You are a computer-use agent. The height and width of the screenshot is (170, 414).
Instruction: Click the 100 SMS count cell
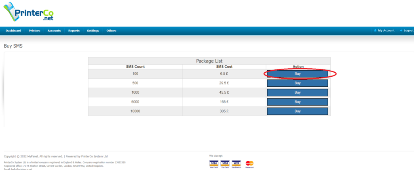(135, 74)
